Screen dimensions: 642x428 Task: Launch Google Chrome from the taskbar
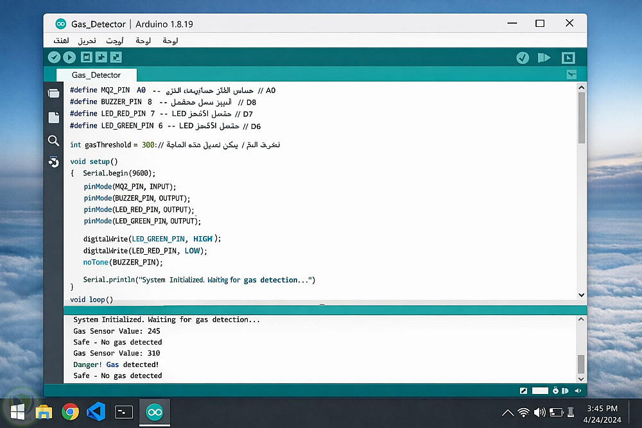(x=70, y=412)
